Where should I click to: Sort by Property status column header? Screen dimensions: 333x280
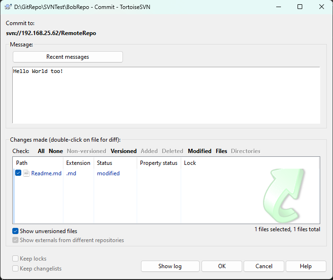click(159, 163)
